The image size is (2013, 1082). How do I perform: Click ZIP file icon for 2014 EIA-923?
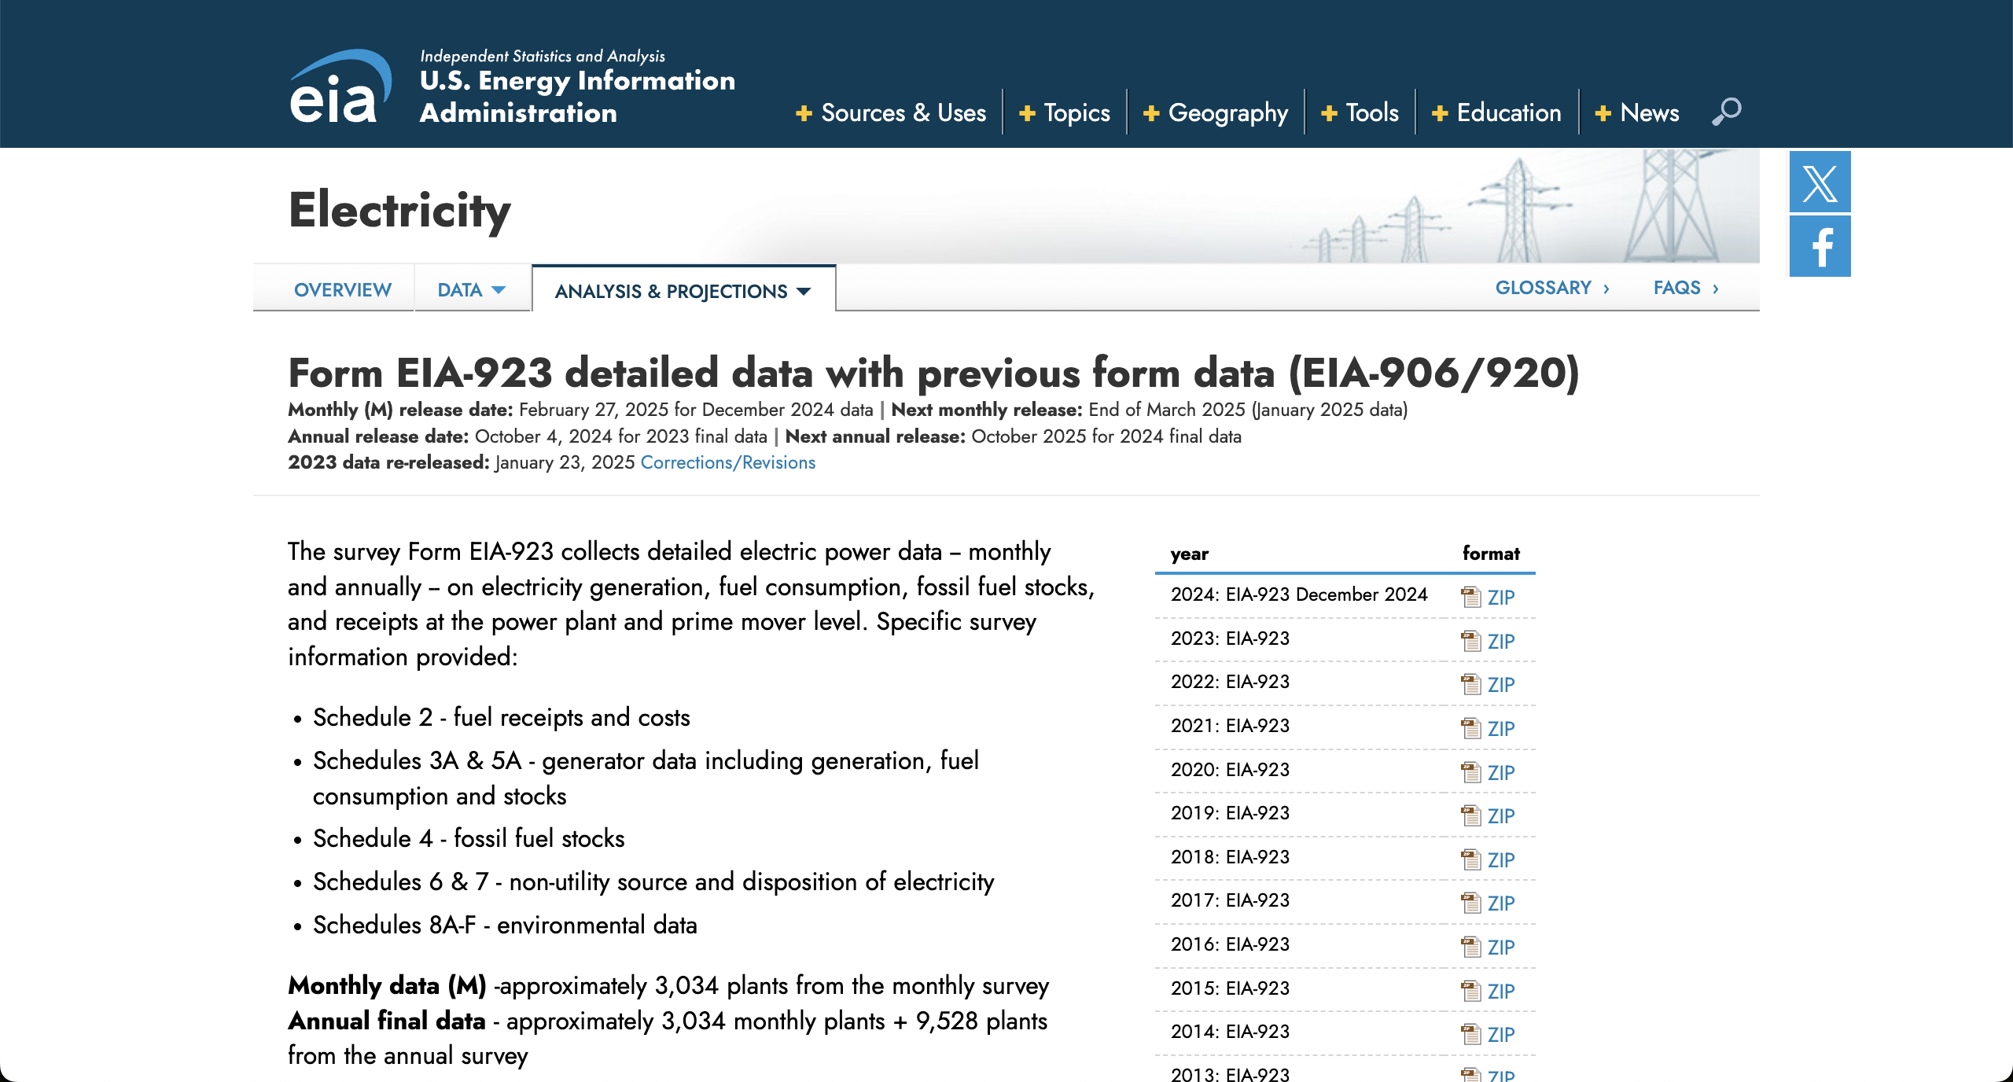pos(1470,1034)
